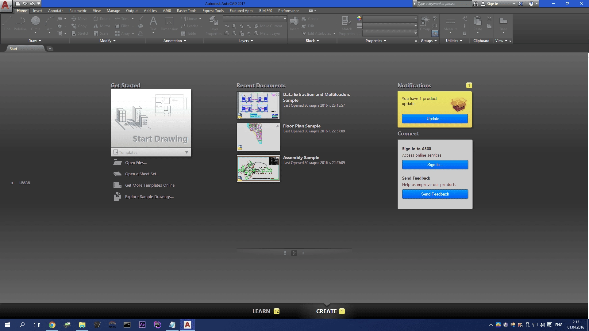
Task: Click the Help question mark icon
Action: pyautogui.click(x=531, y=4)
